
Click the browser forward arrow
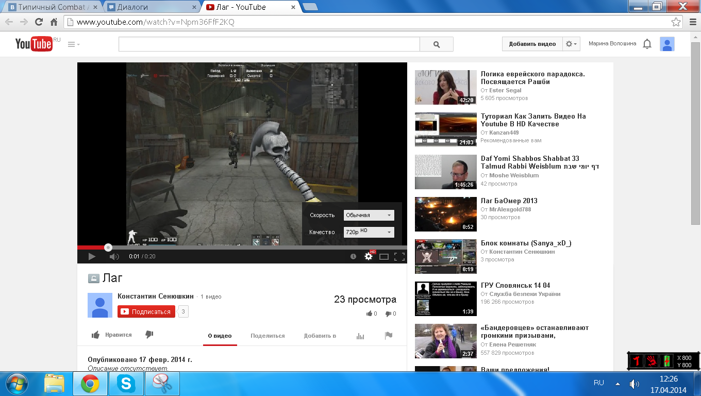[24, 22]
